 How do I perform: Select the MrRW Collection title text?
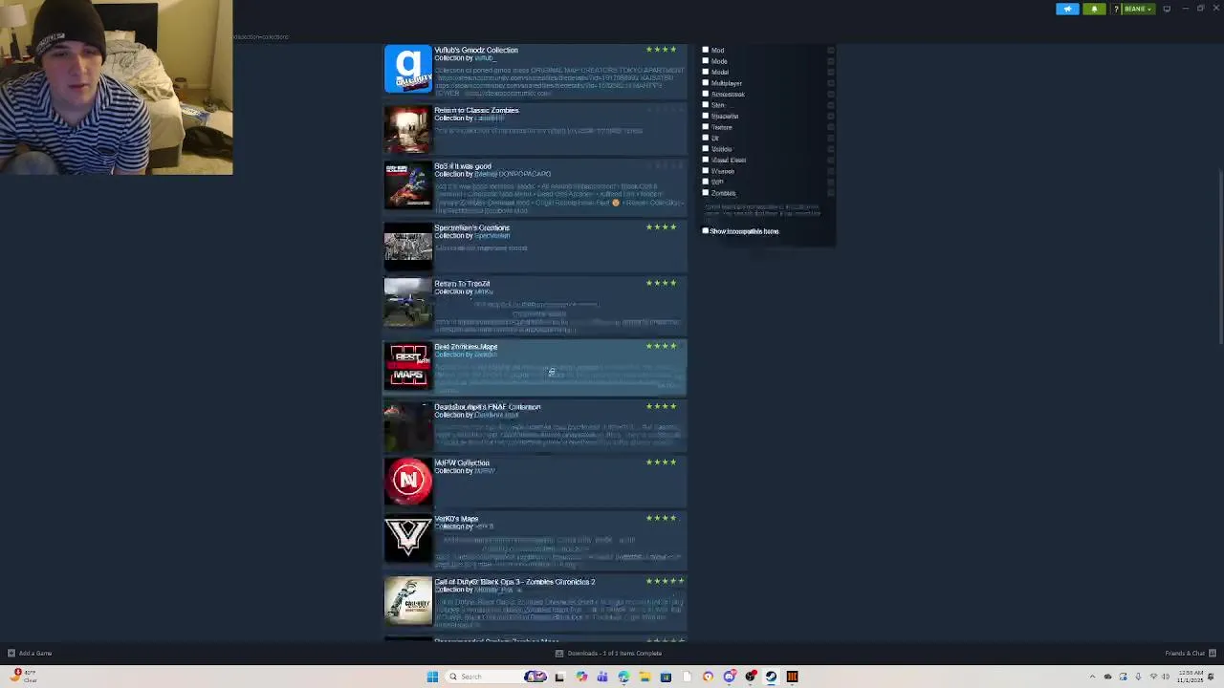click(x=462, y=462)
